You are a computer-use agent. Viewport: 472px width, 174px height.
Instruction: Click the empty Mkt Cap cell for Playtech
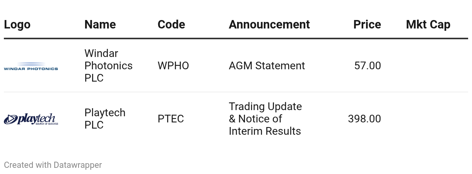428,119
